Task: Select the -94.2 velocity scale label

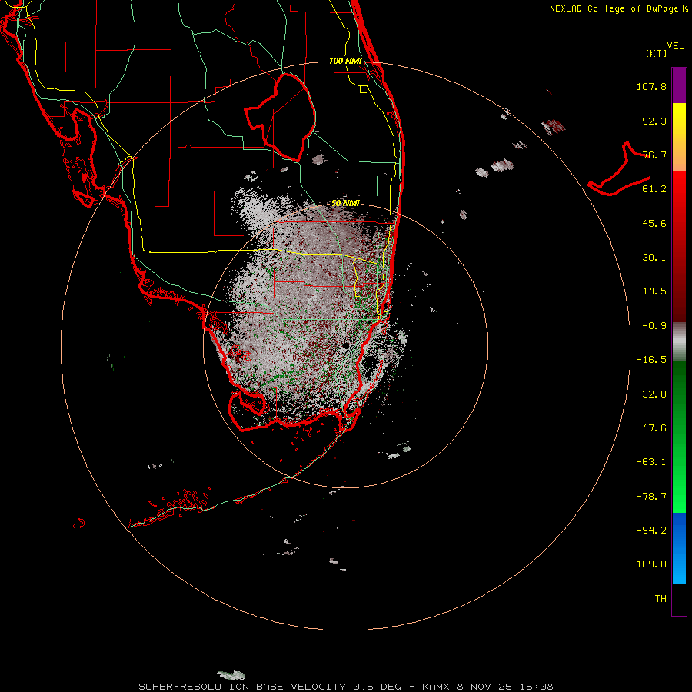Action: click(x=651, y=531)
